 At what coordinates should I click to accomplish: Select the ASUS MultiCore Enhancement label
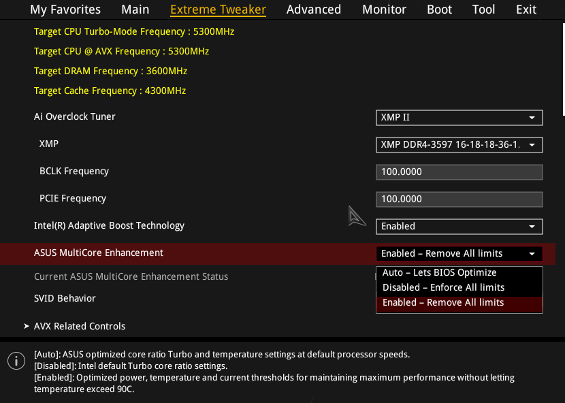pyautogui.click(x=99, y=253)
